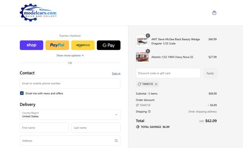Expand Show more options
The width and height of the screenshot is (243, 148).
[70, 55]
